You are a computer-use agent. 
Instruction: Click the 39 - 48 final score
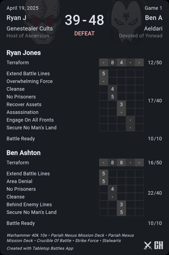pyautogui.click(x=84, y=20)
